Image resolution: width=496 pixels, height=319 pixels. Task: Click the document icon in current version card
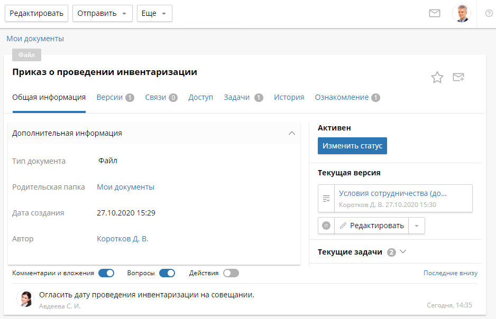[x=326, y=199]
